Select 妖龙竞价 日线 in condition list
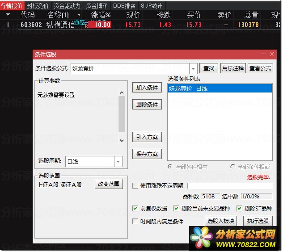The width and height of the screenshot is (283, 252). pyautogui.click(x=220, y=88)
